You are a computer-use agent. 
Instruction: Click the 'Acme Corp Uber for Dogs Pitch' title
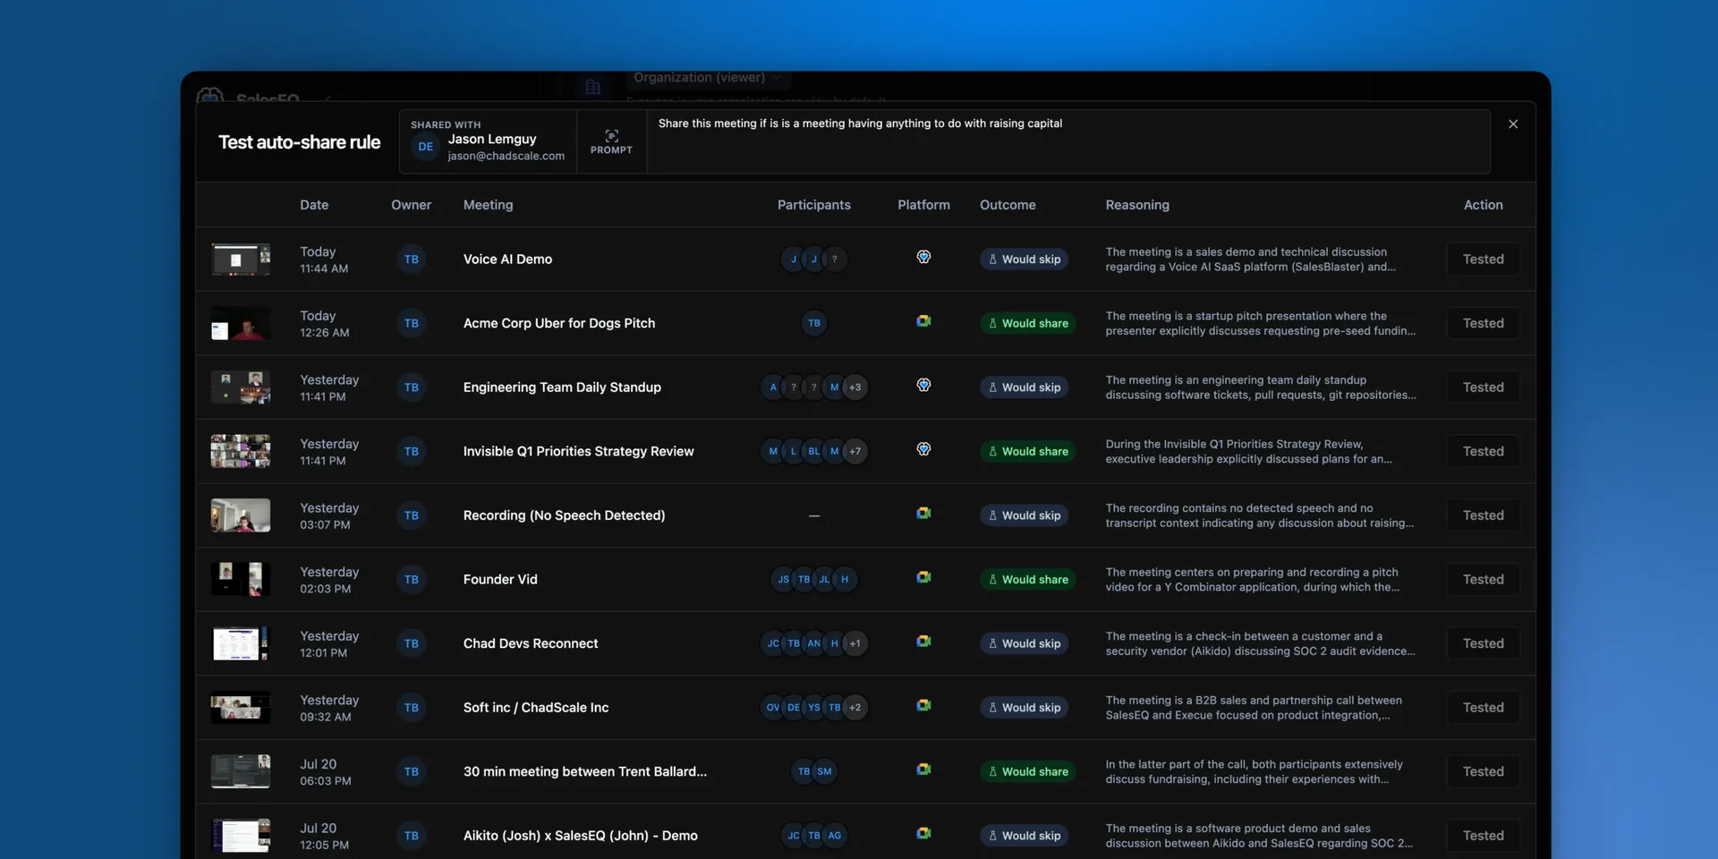tap(559, 323)
